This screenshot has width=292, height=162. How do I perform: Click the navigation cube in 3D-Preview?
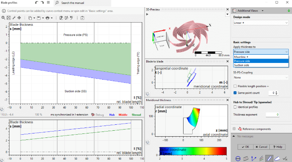[161, 41]
